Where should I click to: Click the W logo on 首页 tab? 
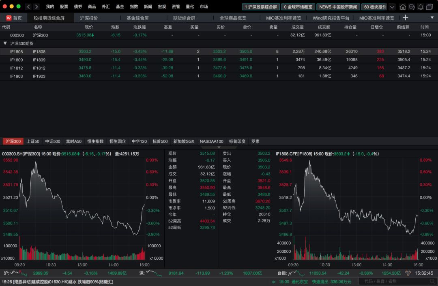pyautogui.click(x=9, y=17)
